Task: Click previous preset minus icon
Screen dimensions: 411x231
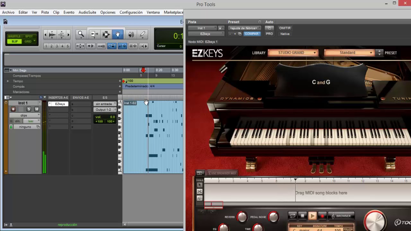Action: [x=230, y=34]
